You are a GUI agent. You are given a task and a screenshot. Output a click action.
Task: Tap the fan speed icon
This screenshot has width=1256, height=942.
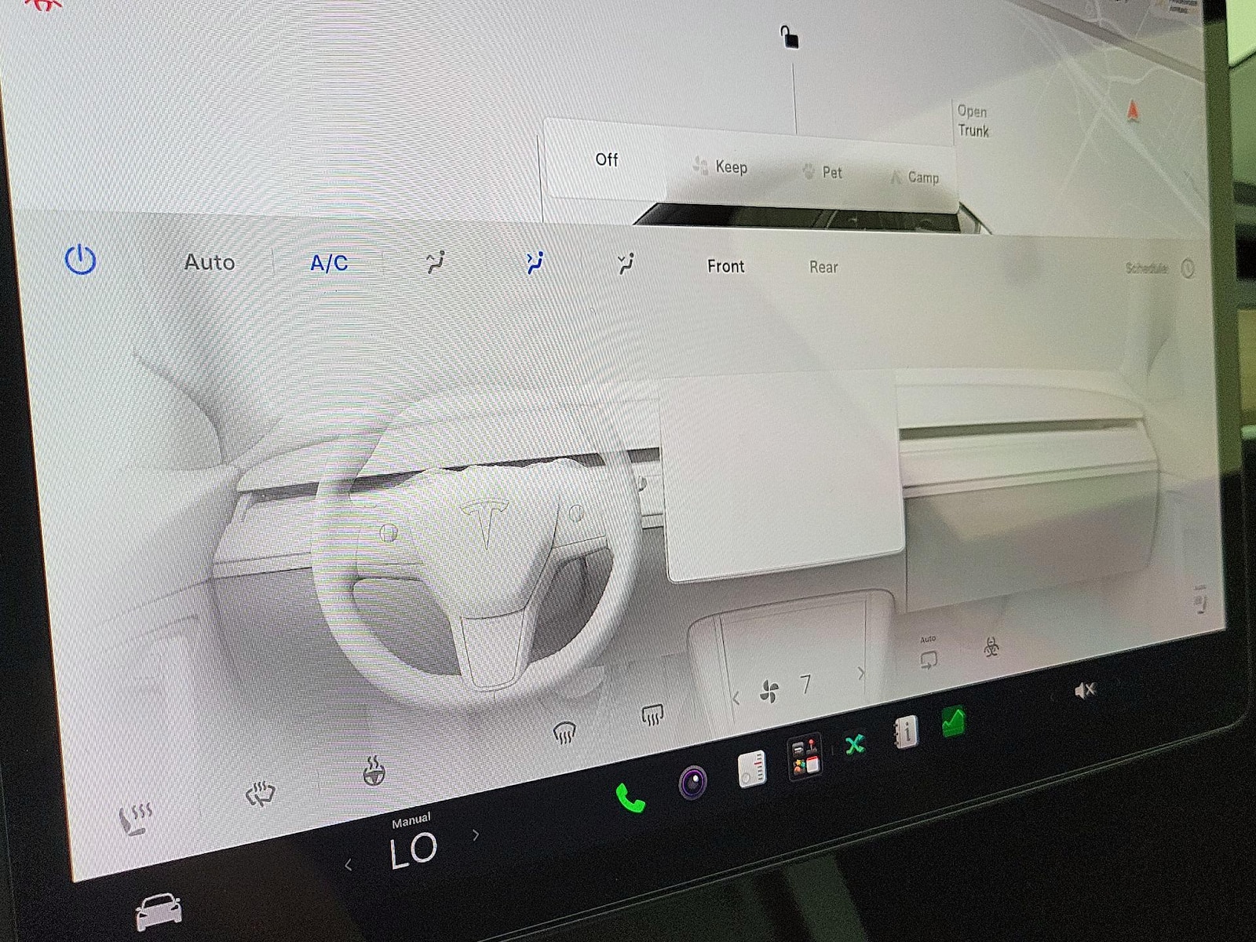pyautogui.click(x=770, y=692)
